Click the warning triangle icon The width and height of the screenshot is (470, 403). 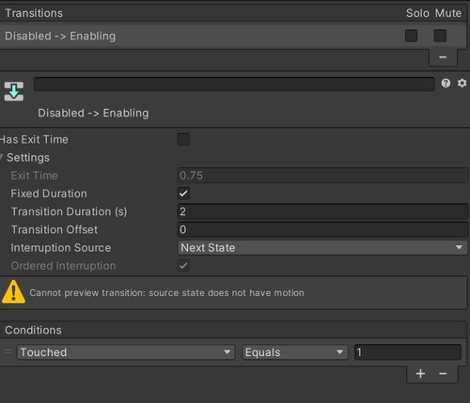pos(13,292)
